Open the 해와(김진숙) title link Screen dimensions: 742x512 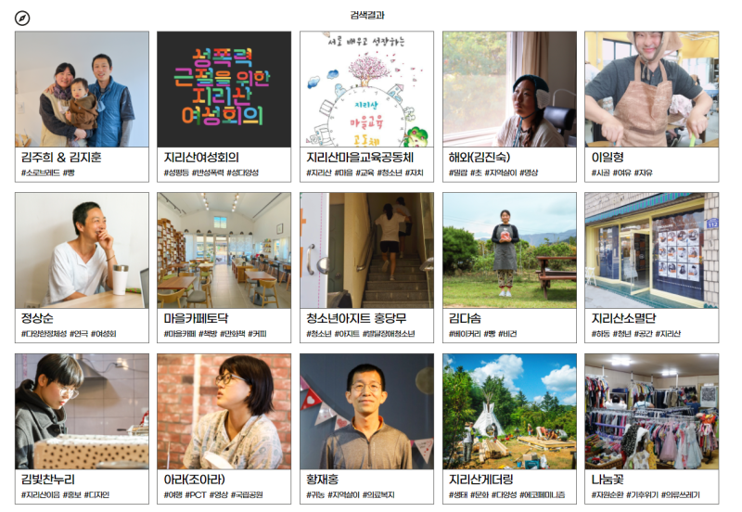(480, 157)
